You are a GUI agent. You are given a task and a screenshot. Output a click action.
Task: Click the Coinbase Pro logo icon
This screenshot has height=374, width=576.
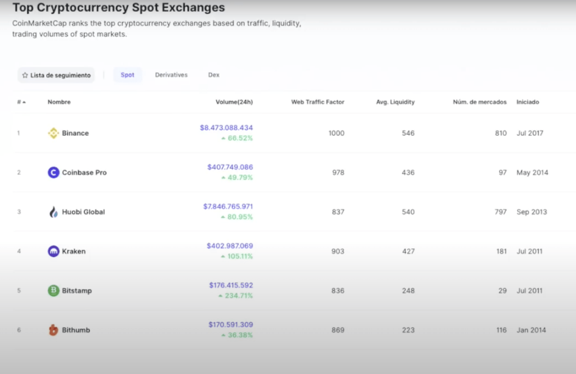pyautogui.click(x=53, y=172)
